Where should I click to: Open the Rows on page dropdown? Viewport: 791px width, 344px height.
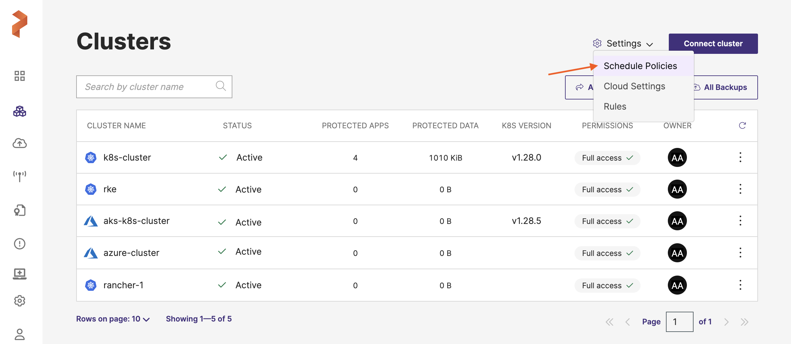[113, 319]
